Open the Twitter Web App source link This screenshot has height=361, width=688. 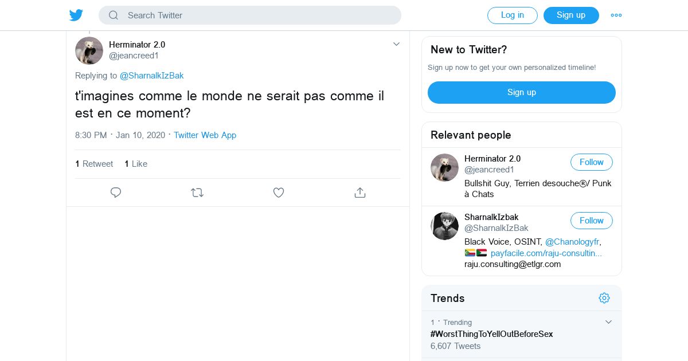click(x=205, y=135)
